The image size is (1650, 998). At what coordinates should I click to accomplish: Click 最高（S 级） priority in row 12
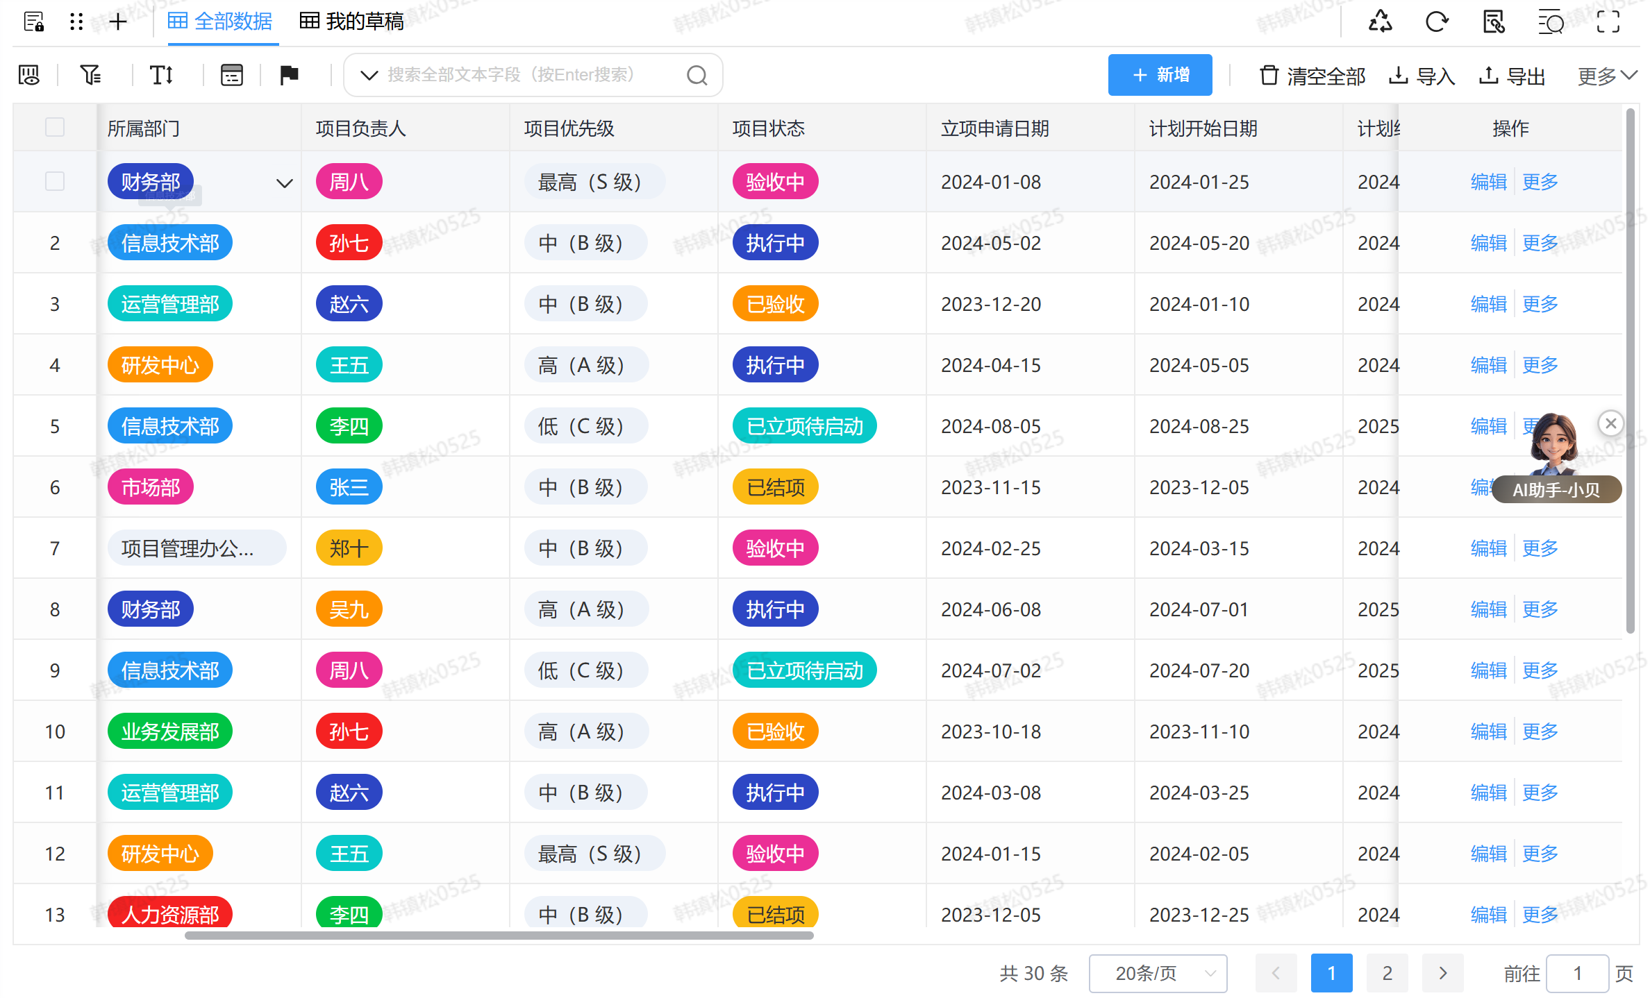coord(594,854)
